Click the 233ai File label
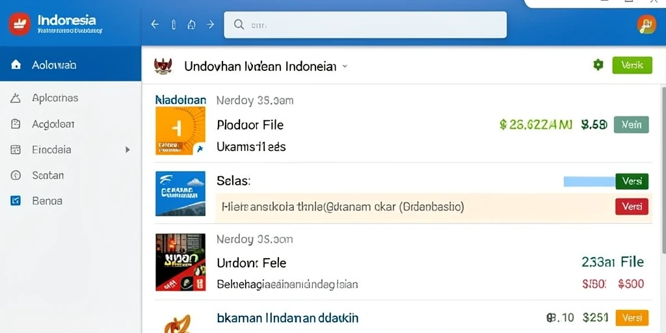 (613, 261)
